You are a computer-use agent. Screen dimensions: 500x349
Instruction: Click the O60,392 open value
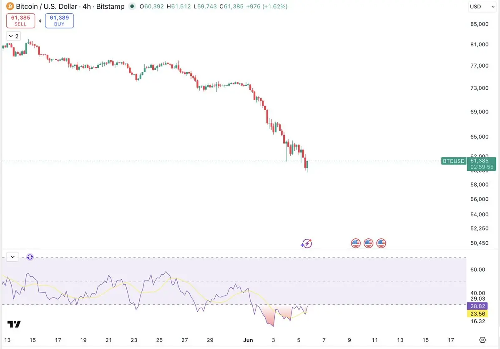pyautogui.click(x=151, y=6)
